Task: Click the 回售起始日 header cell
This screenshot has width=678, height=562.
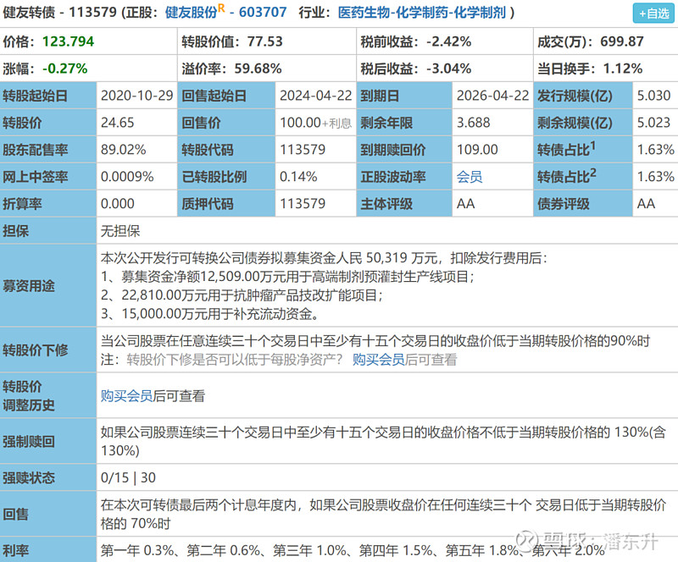Action: click(226, 96)
